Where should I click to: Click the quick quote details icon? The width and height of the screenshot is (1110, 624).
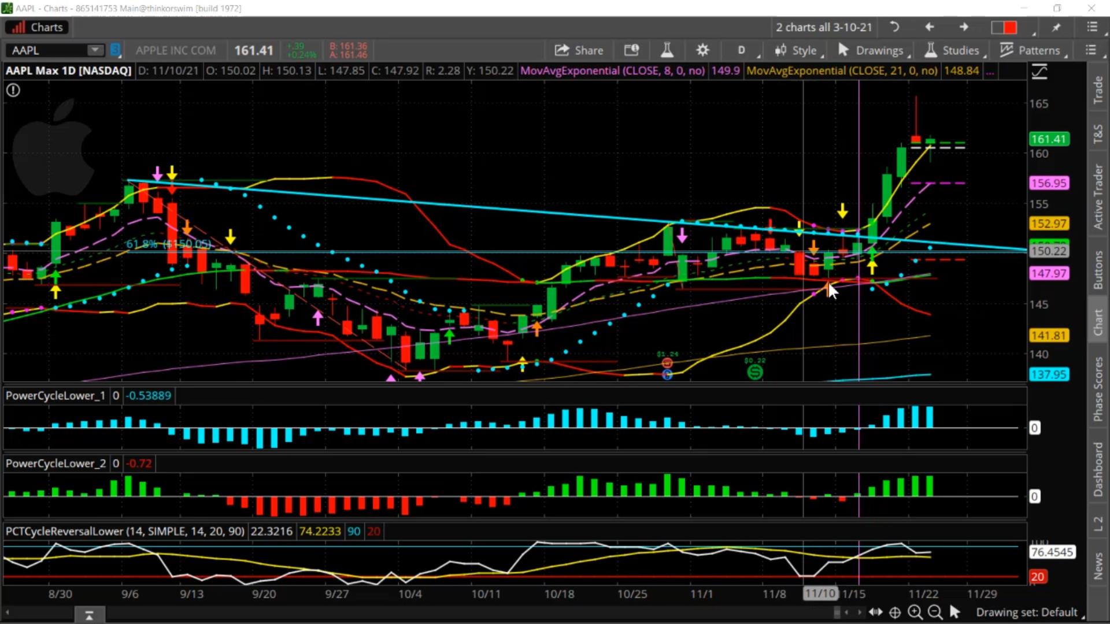(x=631, y=50)
